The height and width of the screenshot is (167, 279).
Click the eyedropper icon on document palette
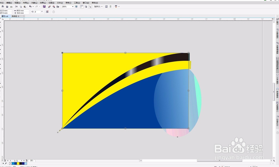6,163
